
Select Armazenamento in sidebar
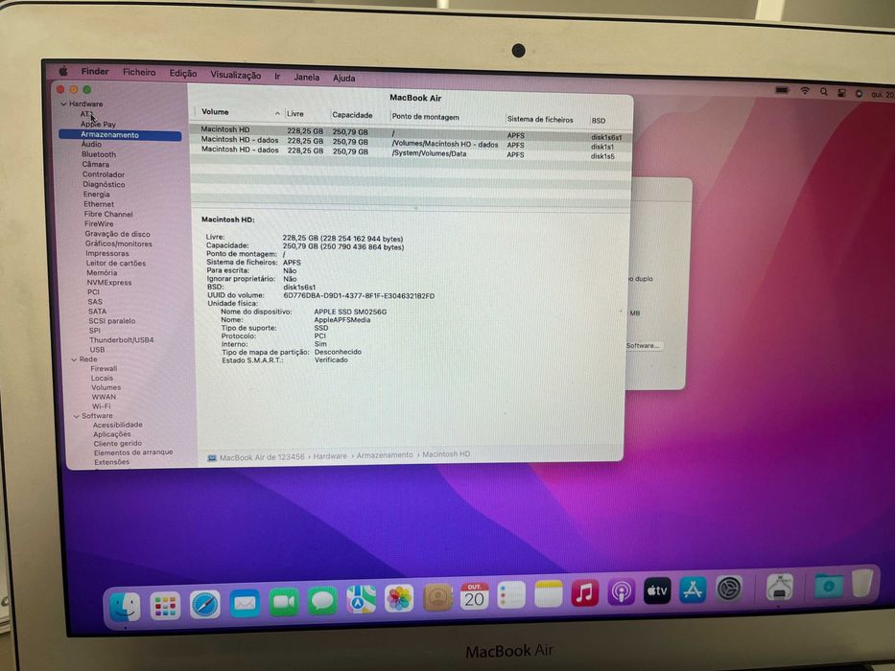[x=120, y=135]
